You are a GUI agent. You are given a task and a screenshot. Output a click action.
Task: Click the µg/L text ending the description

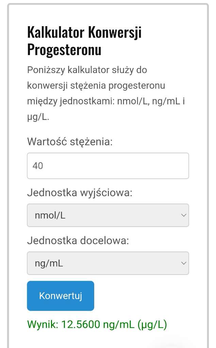[38, 117]
